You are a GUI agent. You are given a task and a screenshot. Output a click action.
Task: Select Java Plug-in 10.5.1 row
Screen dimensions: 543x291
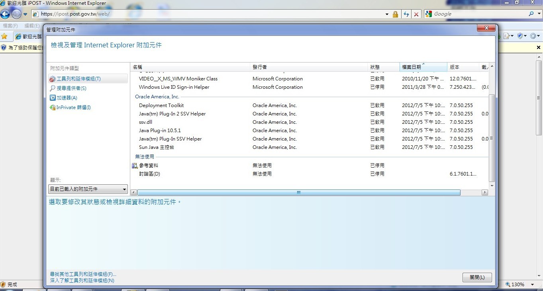click(310, 131)
